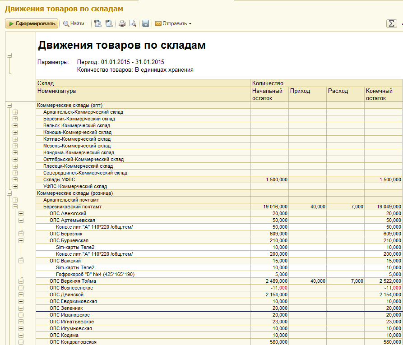Expand the УФПС-Коммерческий склад row
The width and height of the screenshot is (403, 345).
[x=15, y=186]
